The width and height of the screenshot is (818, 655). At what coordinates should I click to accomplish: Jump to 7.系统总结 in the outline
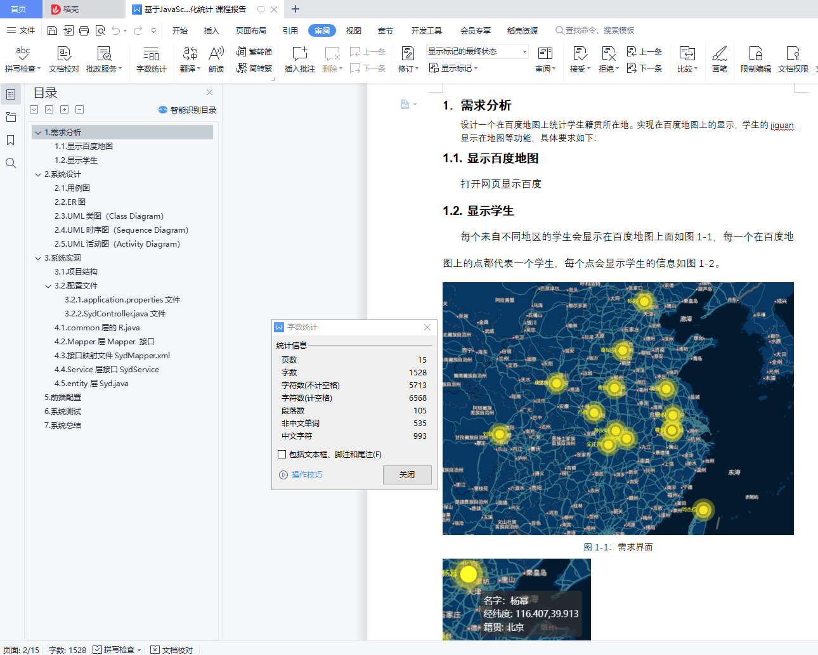(63, 425)
